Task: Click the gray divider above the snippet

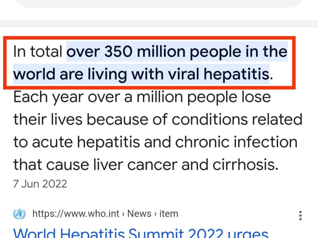Action: (159, 24)
